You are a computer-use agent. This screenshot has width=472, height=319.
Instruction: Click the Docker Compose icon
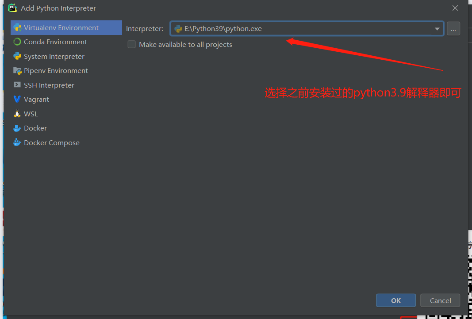pos(17,142)
